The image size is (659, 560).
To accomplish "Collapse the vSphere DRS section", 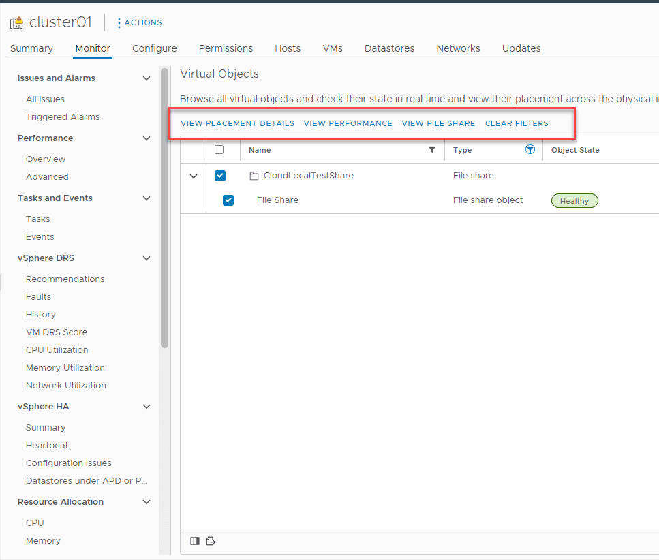I will pos(146,258).
